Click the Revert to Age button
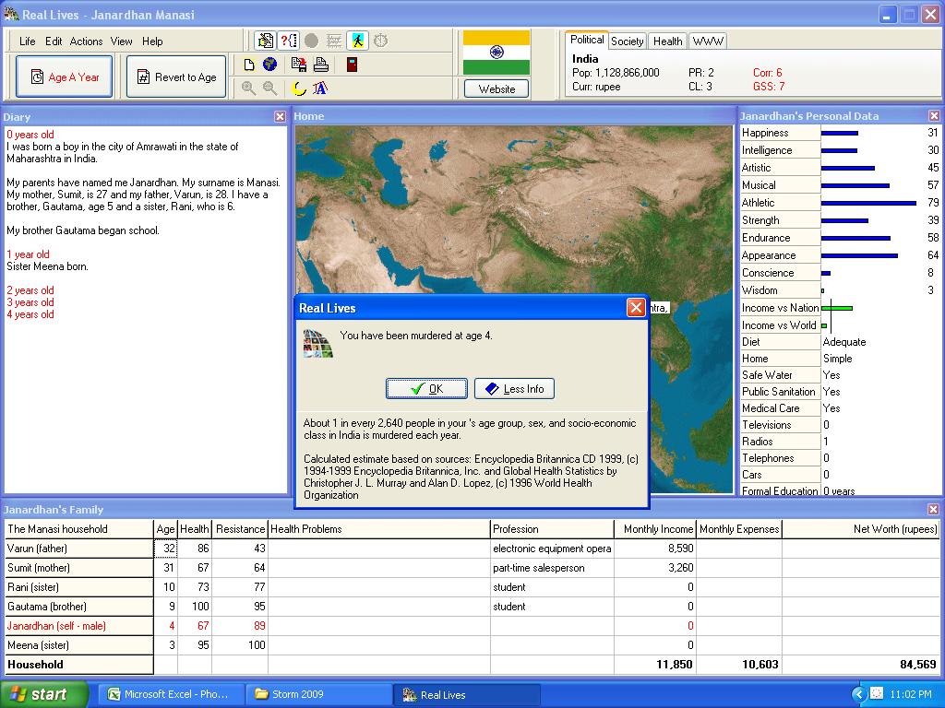The height and width of the screenshot is (708, 945). (x=176, y=77)
